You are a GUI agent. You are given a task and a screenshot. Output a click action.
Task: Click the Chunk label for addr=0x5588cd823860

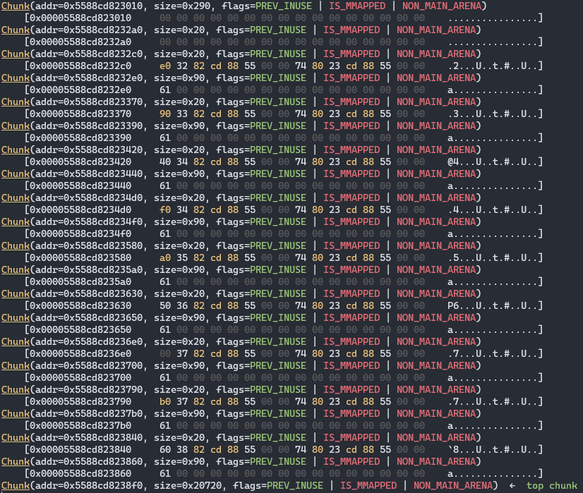pos(16,461)
